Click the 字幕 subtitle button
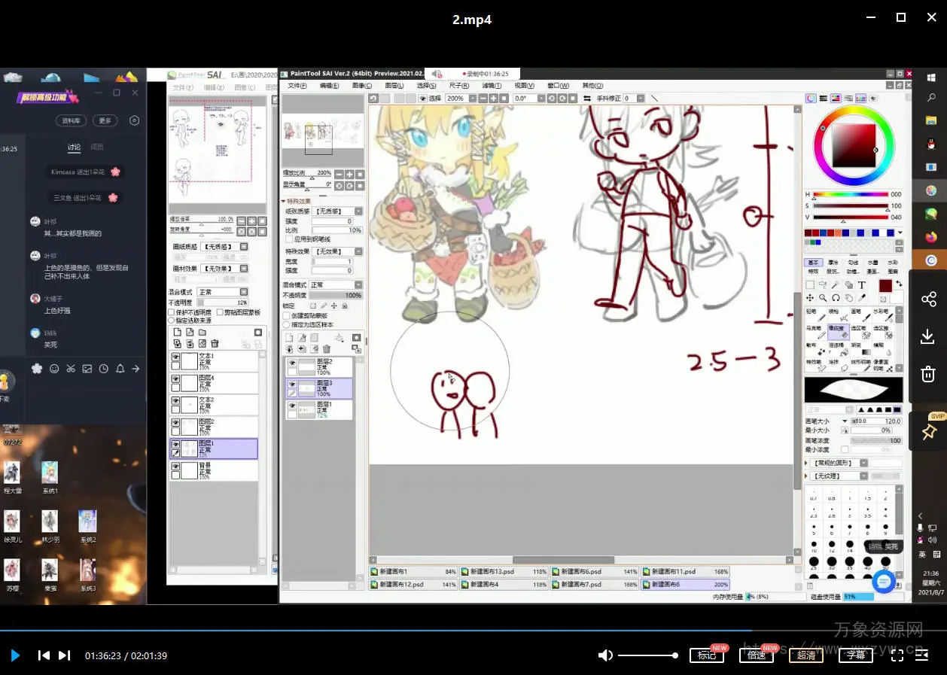 pyautogui.click(x=856, y=655)
